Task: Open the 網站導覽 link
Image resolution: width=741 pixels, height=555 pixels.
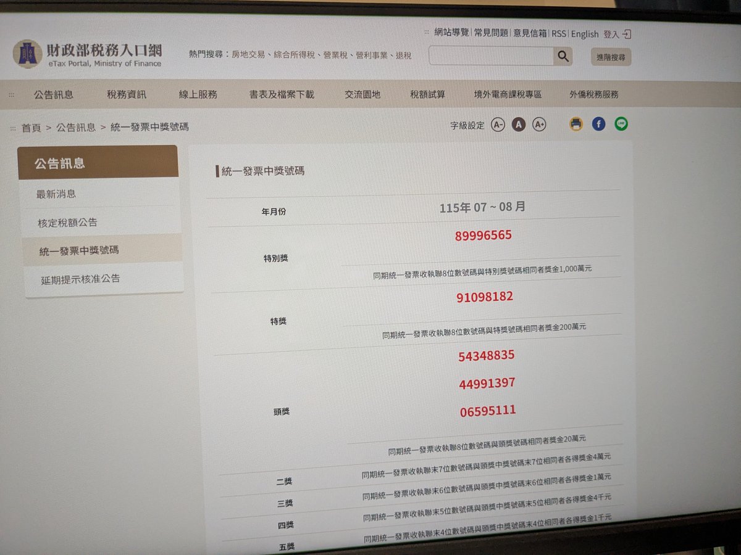Action: tap(451, 33)
